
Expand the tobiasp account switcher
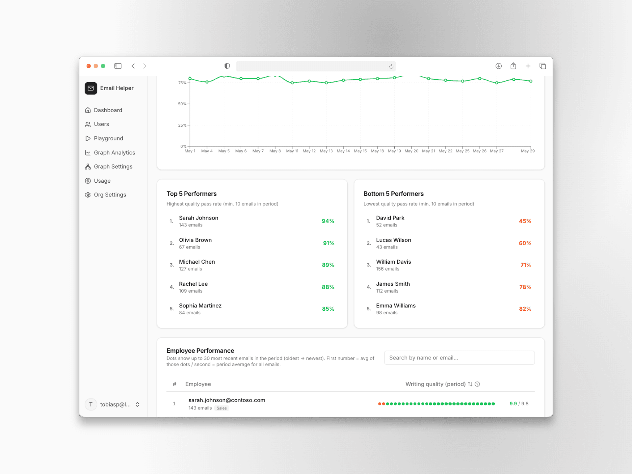point(113,405)
